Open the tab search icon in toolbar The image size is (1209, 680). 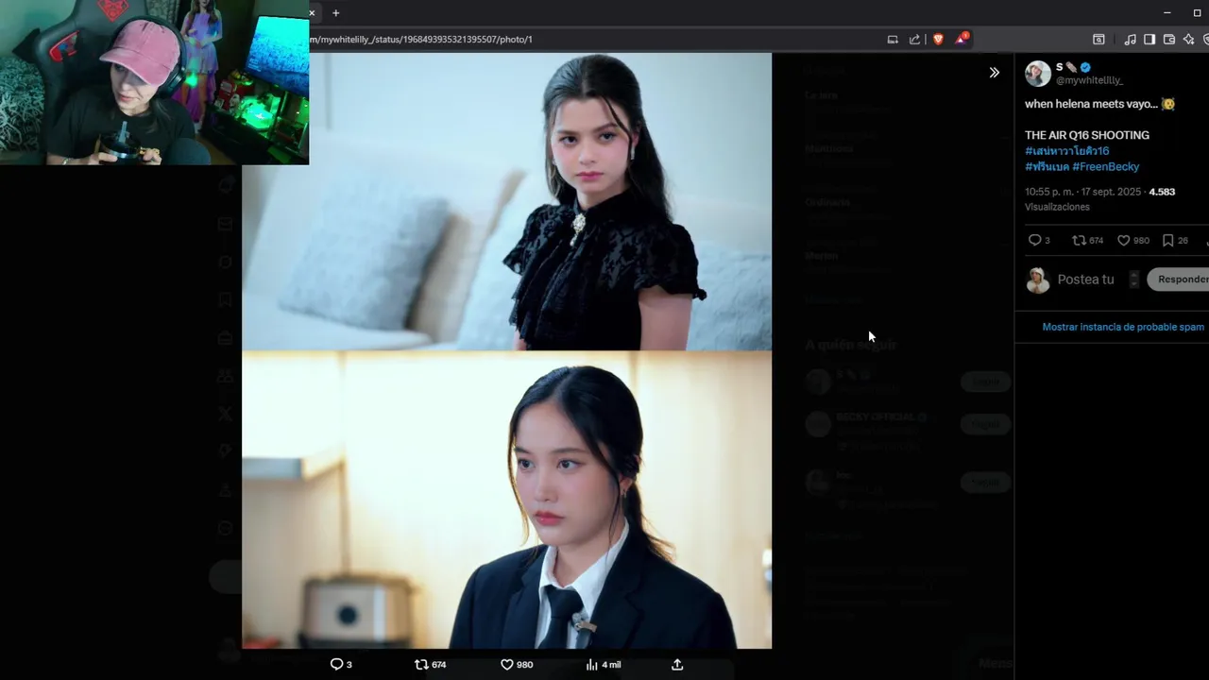pos(1098,40)
